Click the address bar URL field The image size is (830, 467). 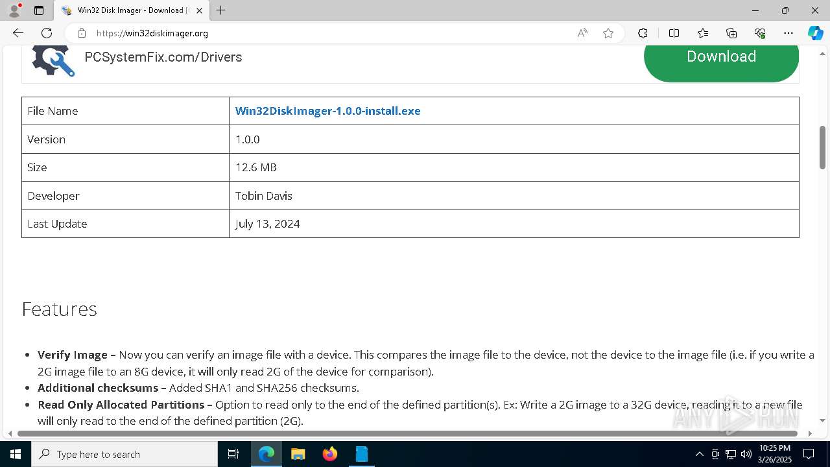pos(331,33)
